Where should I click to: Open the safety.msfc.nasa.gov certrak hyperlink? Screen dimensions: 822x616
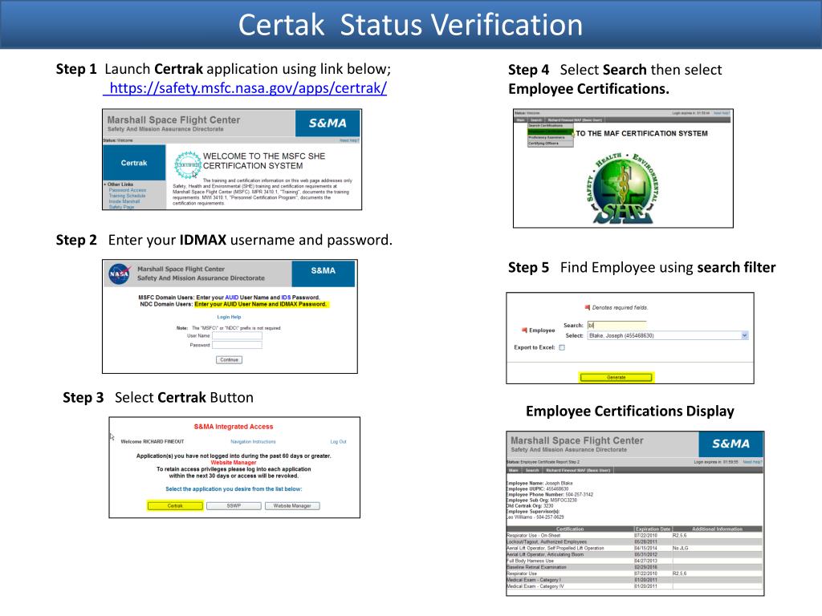coord(246,88)
